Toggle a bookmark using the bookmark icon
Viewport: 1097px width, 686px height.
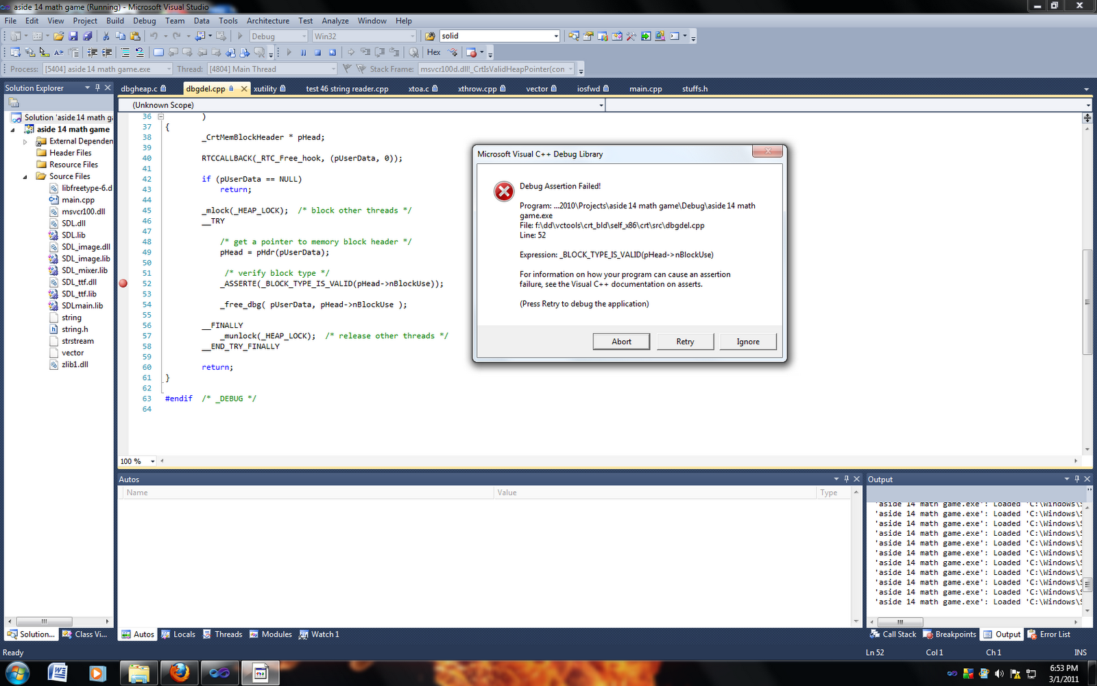[158, 52]
